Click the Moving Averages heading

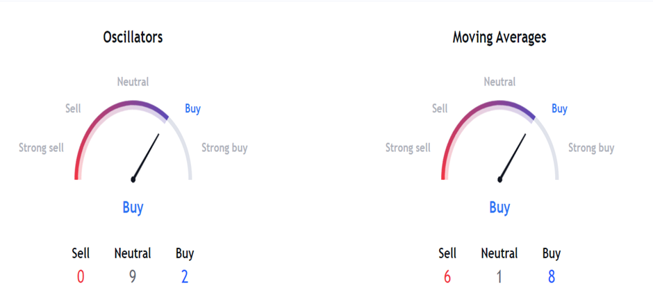pos(499,37)
